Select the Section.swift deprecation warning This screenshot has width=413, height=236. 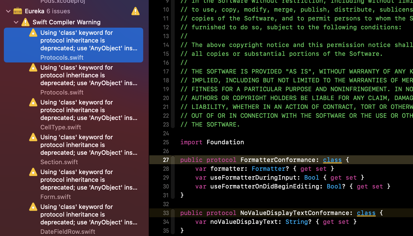83,145
